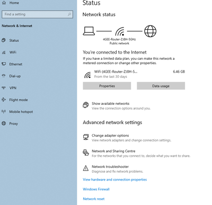Click the WiFi icon beside the data usage entry

(x=87, y=75)
